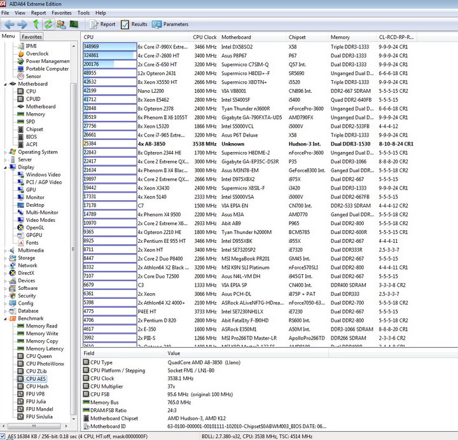Viewport: 458px width, 440px height.
Task: Select the OpenGL tree item
Action: pyautogui.click(x=31, y=228)
